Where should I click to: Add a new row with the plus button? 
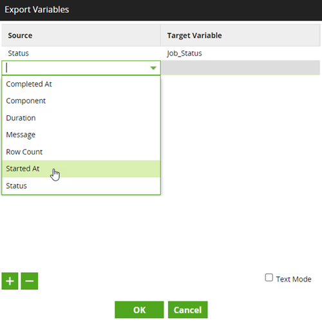coord(10,281)
